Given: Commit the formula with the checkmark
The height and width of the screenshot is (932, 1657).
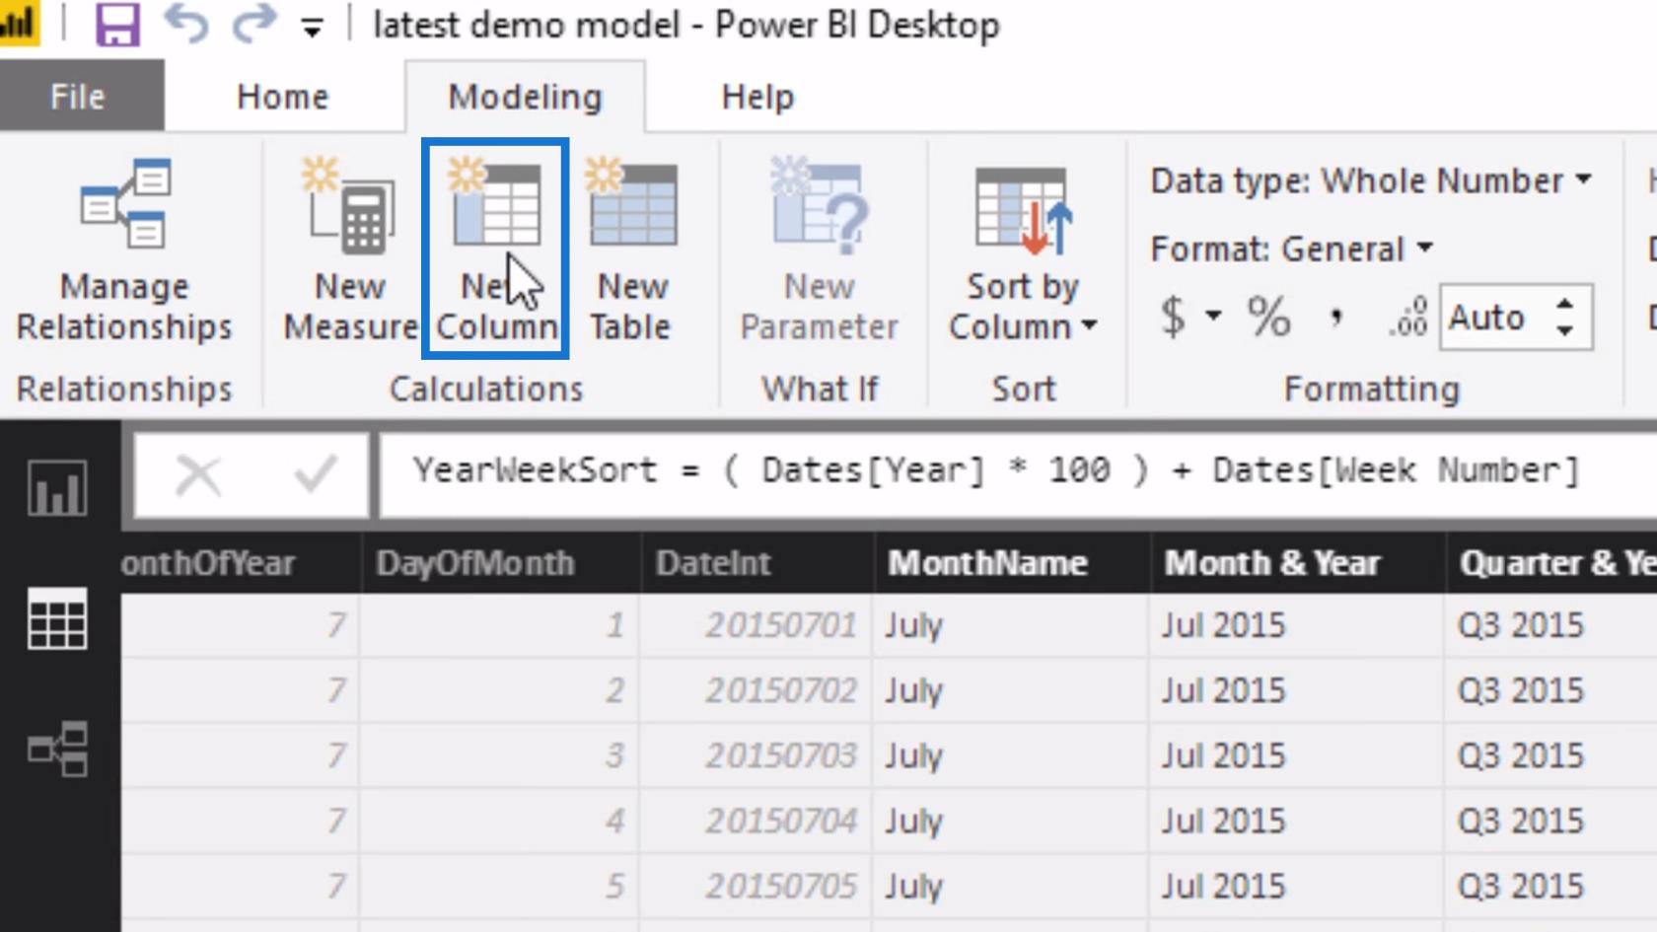Looking at the screenshot, I should pyautogui.click(x=316, y=475).
